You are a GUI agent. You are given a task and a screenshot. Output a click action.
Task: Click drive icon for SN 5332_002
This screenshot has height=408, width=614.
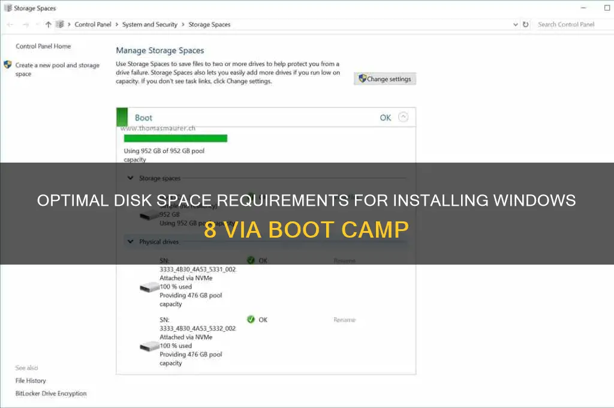click(149, 346)
